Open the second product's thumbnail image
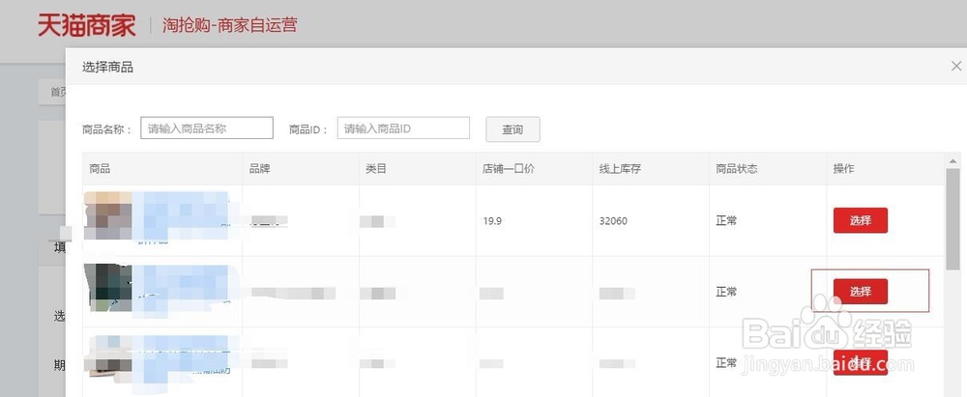This screenshot has height=397, width=967. click(x=108, y=287)
